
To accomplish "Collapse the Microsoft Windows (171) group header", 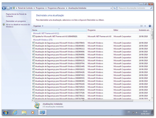I will tap(43, 40).
